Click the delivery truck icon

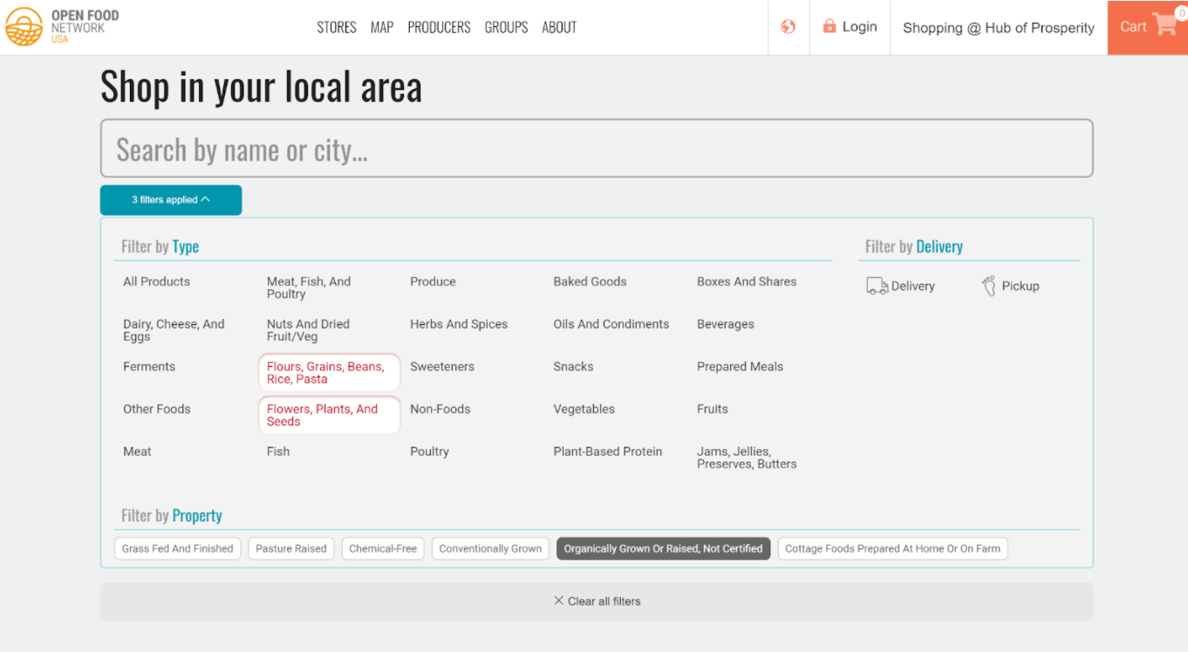click(x=877, y=286)
